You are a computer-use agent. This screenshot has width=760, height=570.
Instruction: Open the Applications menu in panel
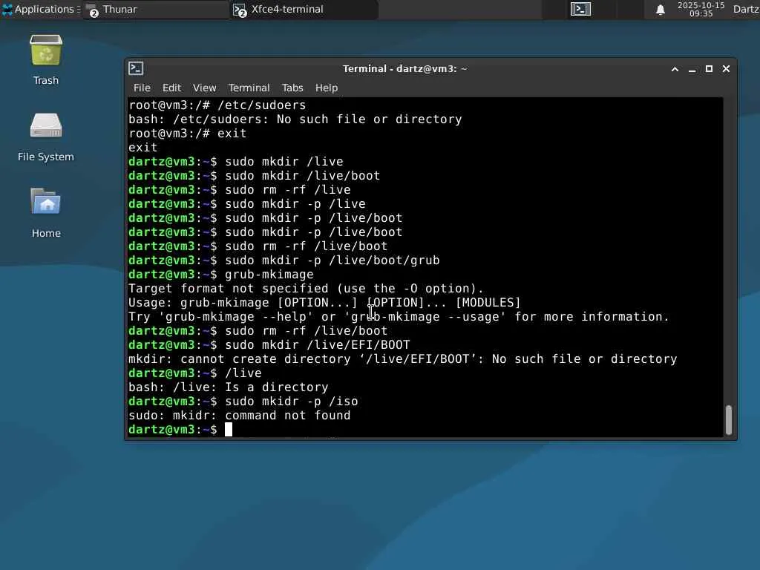[40, 9]
